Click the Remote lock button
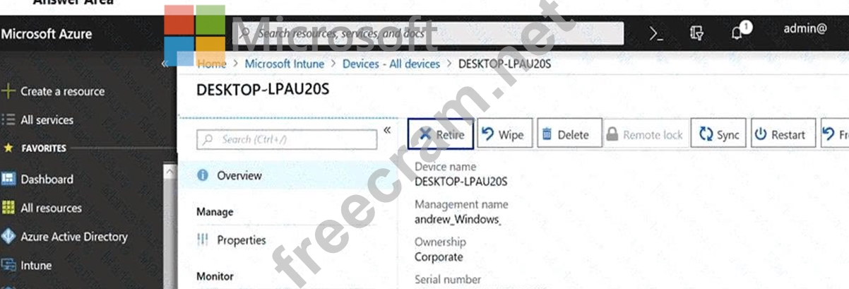 click(x=646, y=134)
